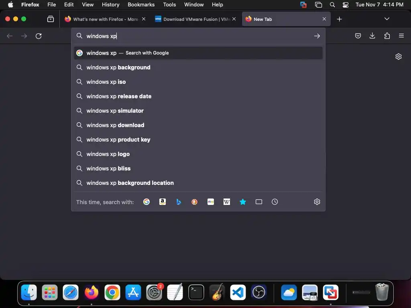The image size is (411, 308).
Task: Select suggestion windows xp background
Action: [198, 67]
